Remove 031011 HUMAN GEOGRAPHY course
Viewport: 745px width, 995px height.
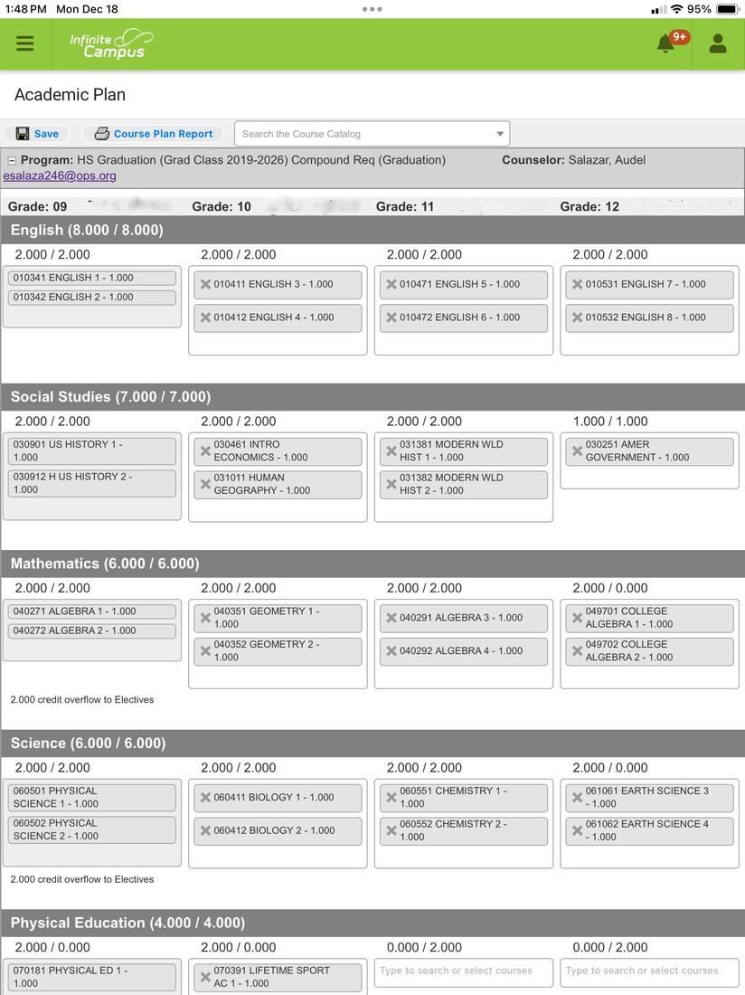[205, 484]
